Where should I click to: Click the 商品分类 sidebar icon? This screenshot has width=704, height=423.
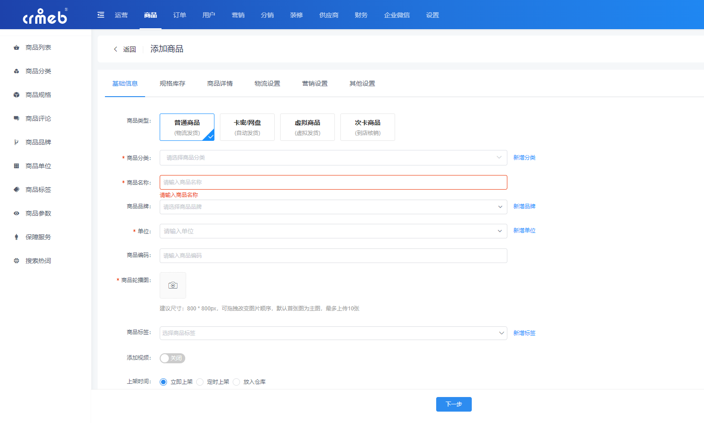(x=16, y=71)
